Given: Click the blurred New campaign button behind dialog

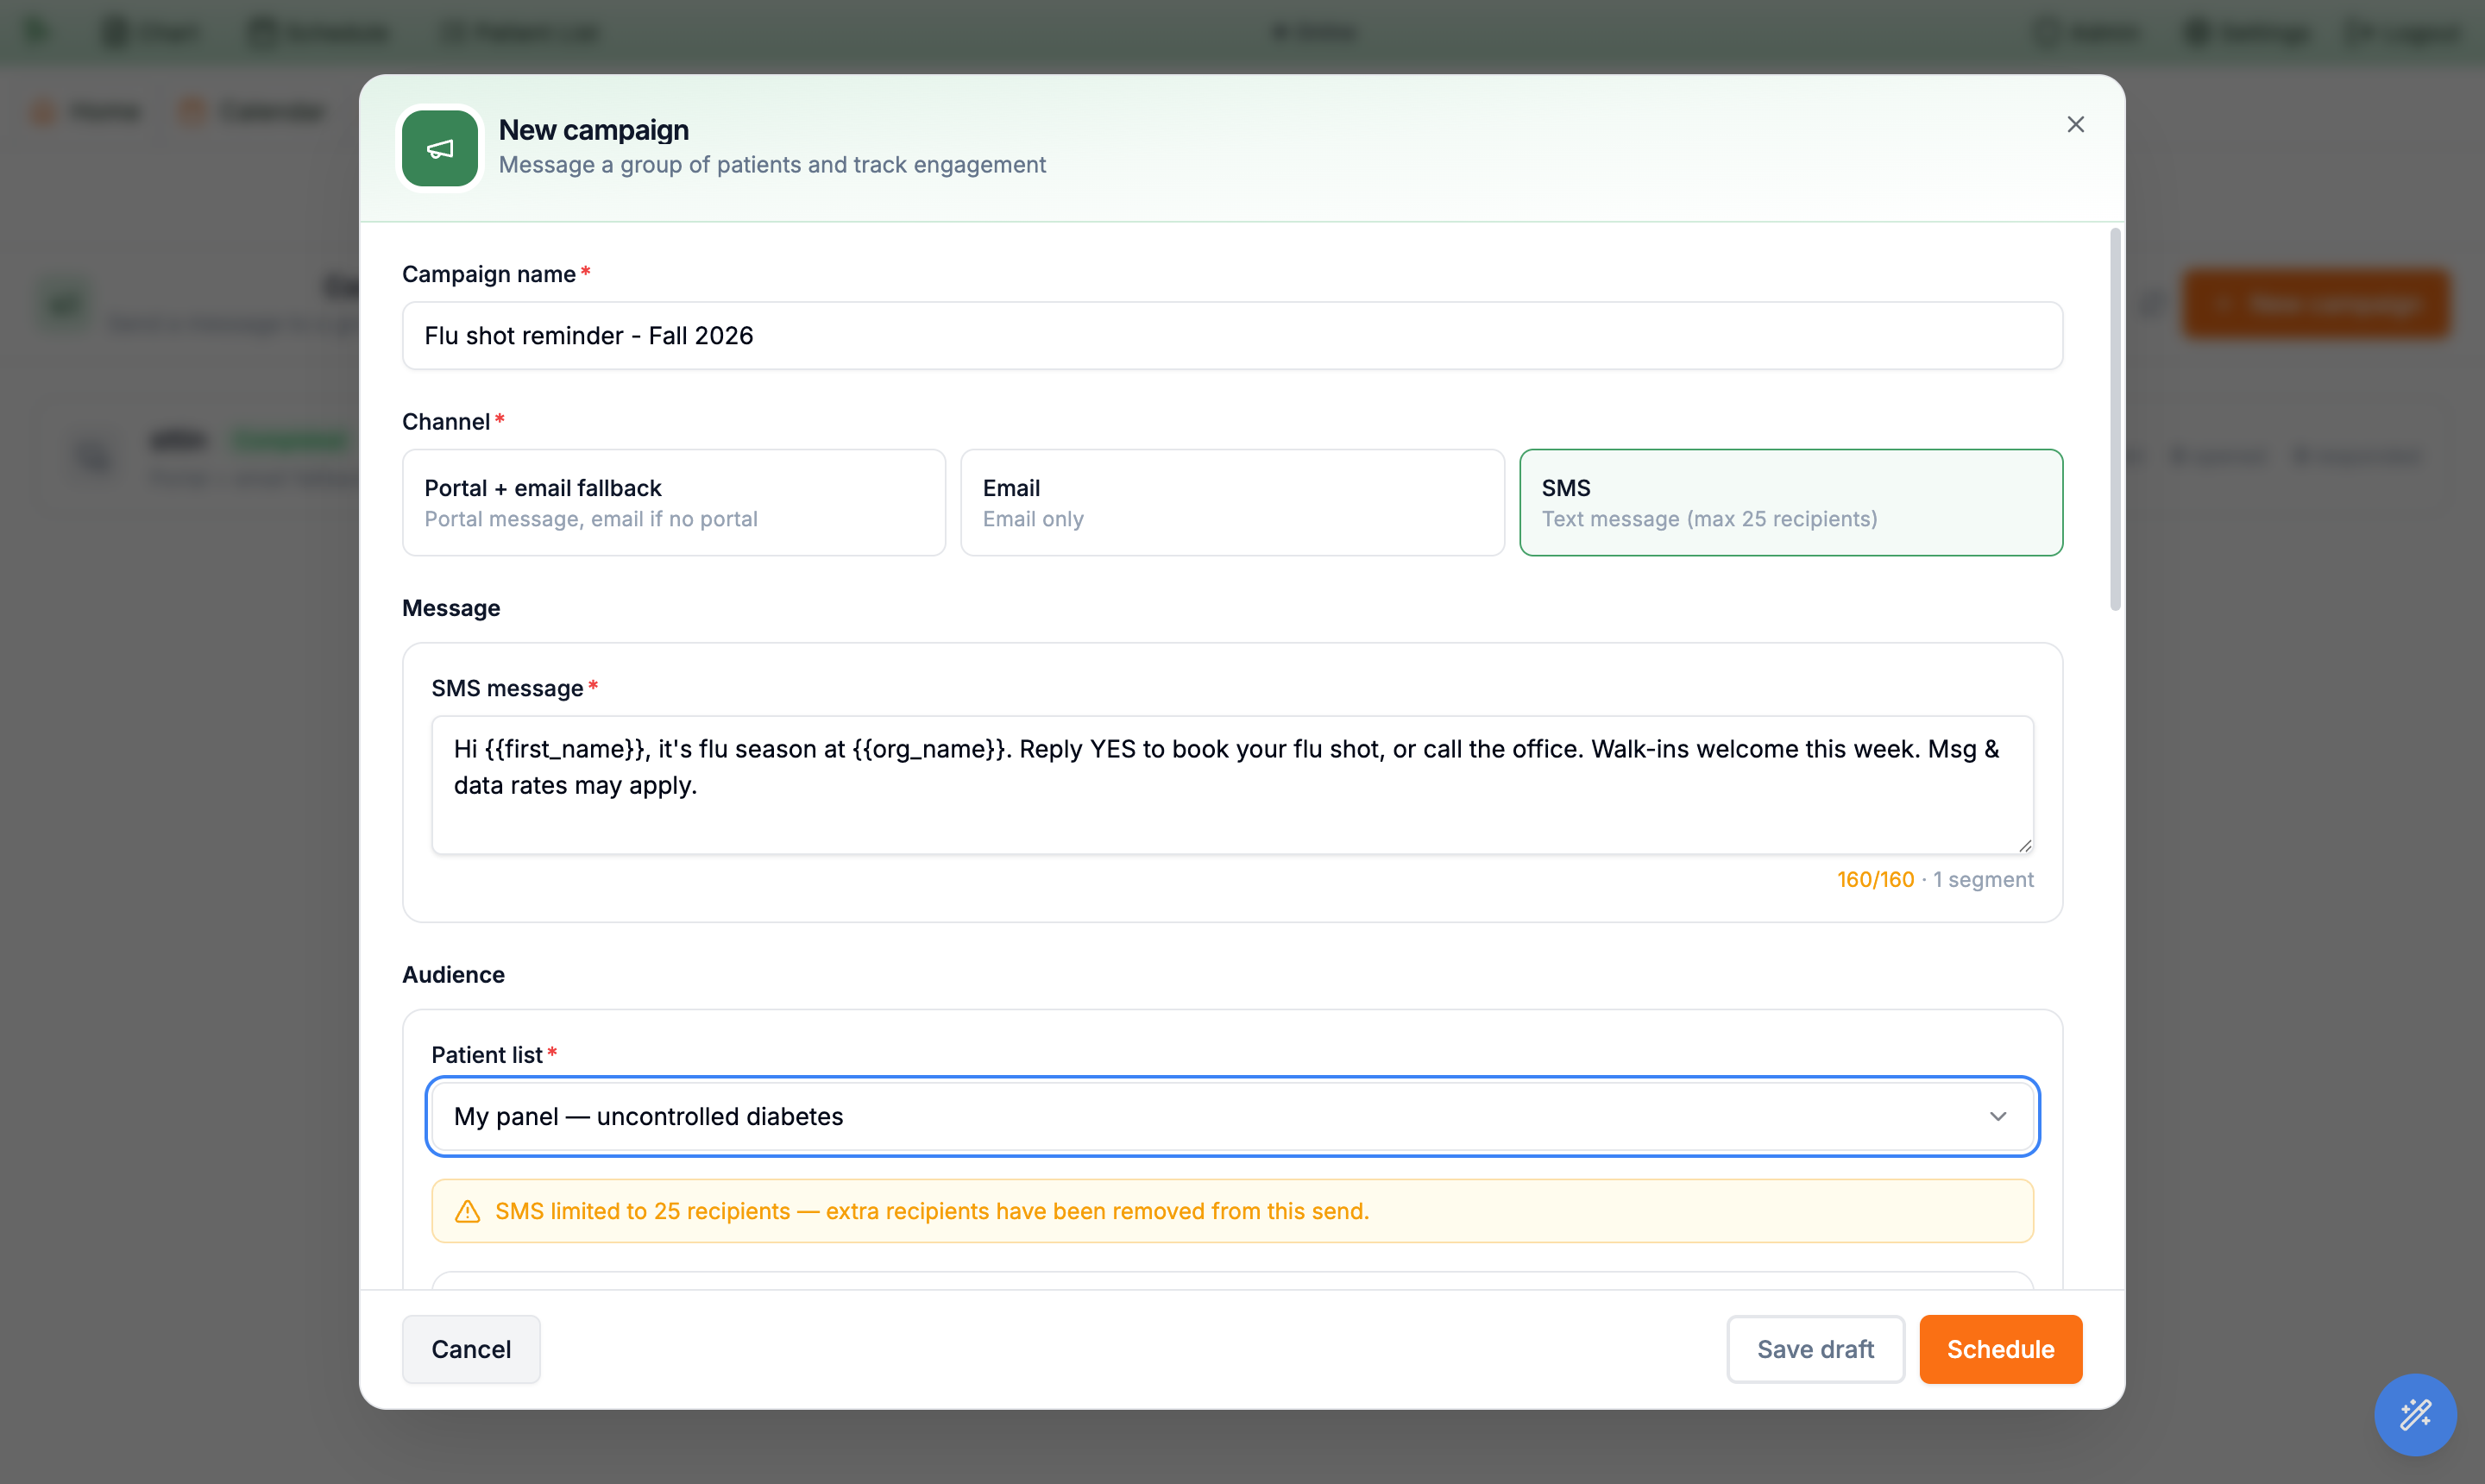Looking at the screenshot, I should pyautogui.click(x=2316, y=304).
